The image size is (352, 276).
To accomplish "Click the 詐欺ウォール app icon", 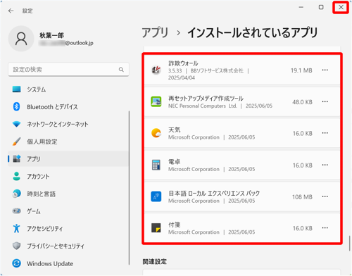I will [156, 70].
